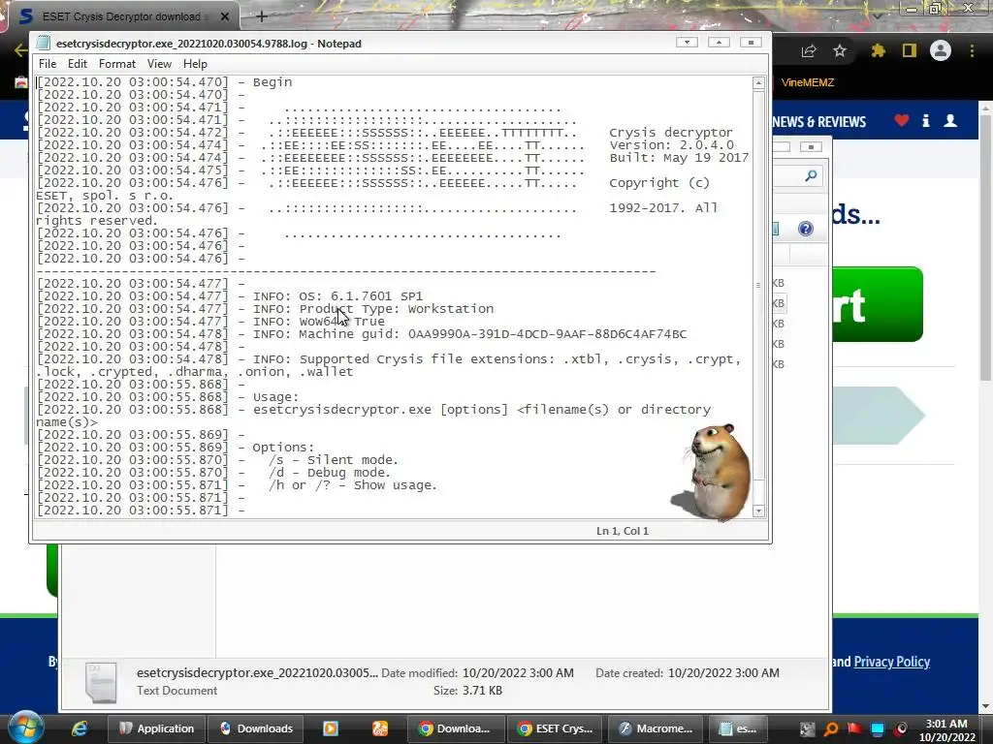
Task: Open the Chrome profile avatar
Action: tap(941, 50)
